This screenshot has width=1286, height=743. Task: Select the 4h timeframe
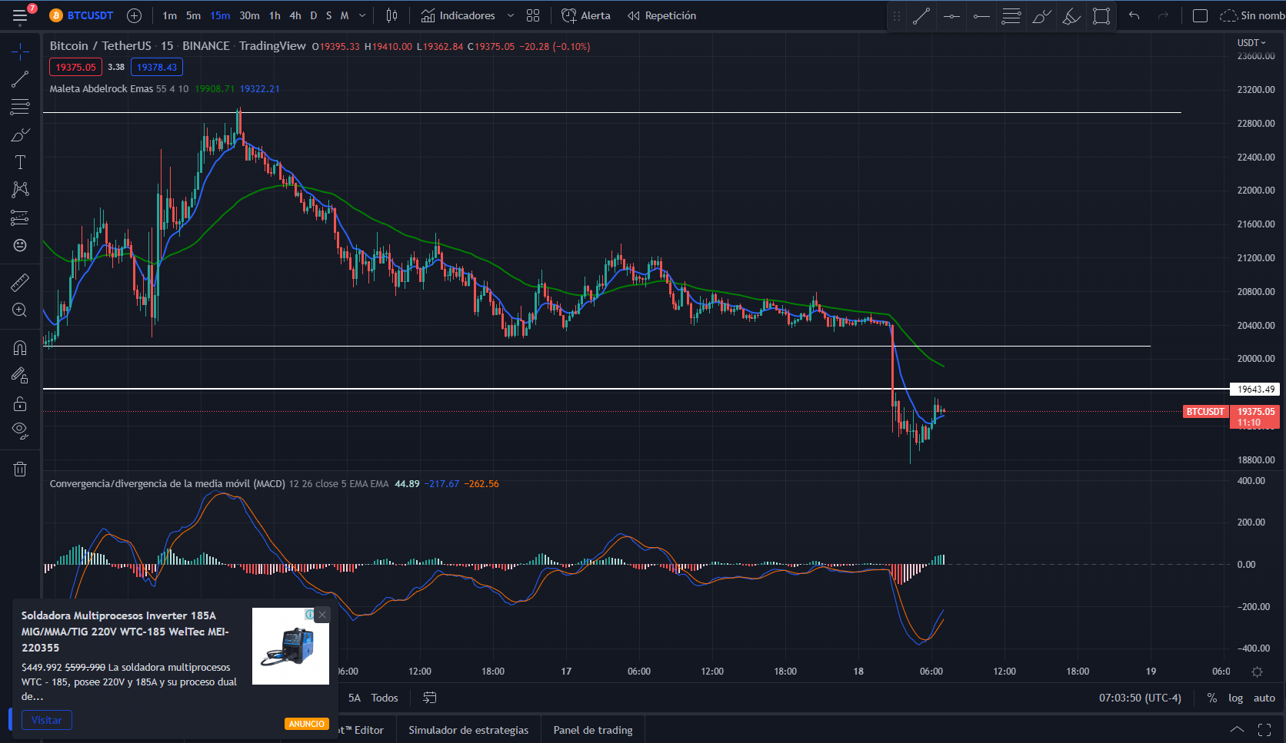click(295, 15)
